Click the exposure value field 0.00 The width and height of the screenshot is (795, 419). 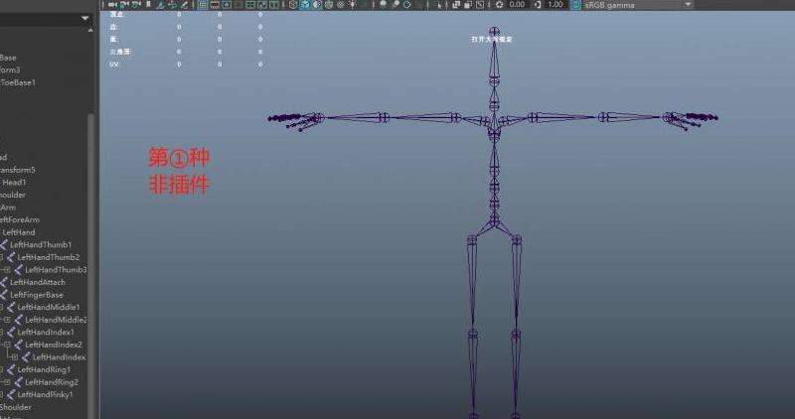coord(517,5)
